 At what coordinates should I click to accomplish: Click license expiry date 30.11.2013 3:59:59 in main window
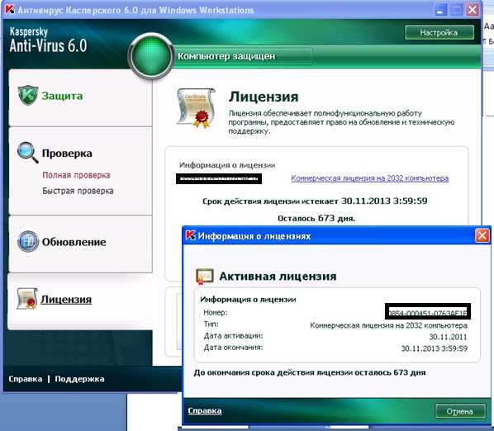pos(384,201)
